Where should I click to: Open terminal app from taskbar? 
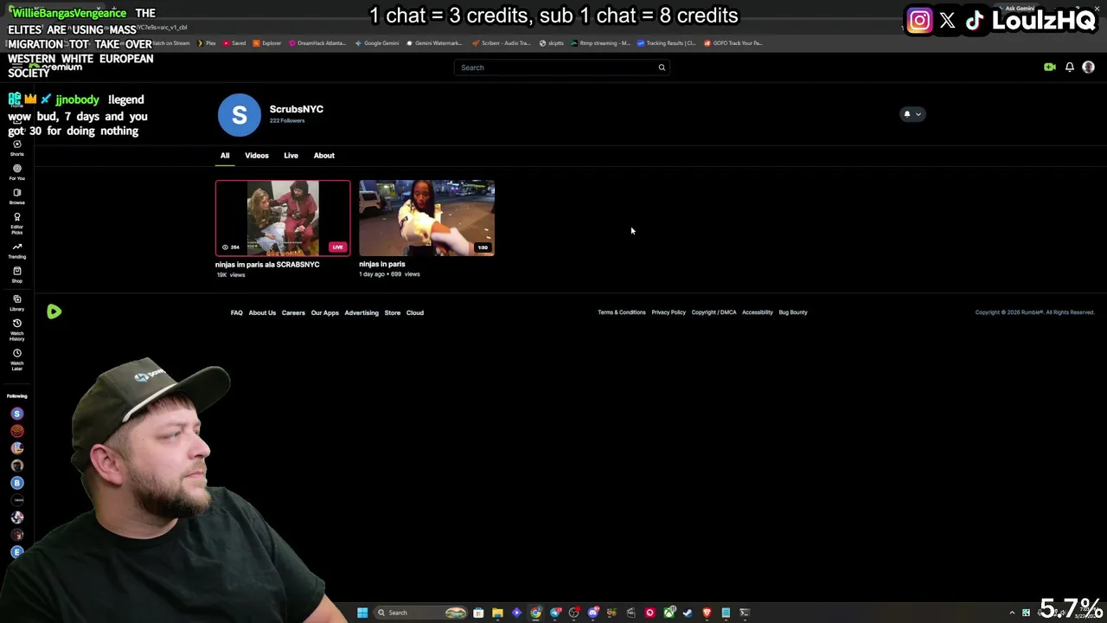(x=745, y=613)
